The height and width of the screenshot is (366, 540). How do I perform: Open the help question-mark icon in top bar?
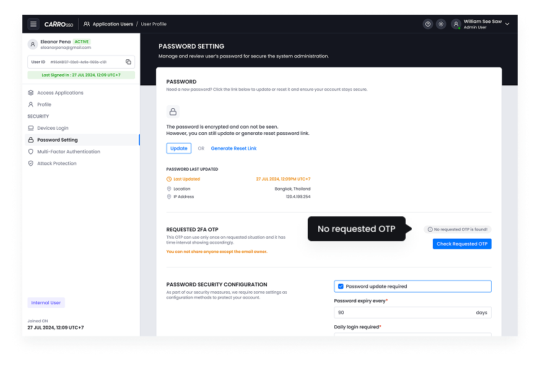[427, 23]
